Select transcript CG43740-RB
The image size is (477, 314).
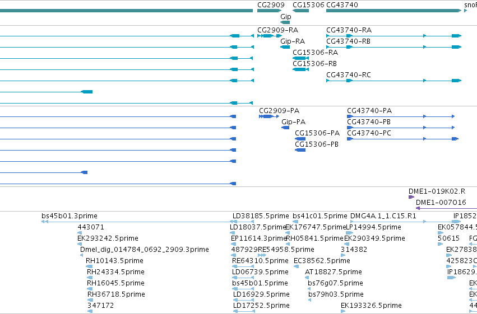pos(348,41)
